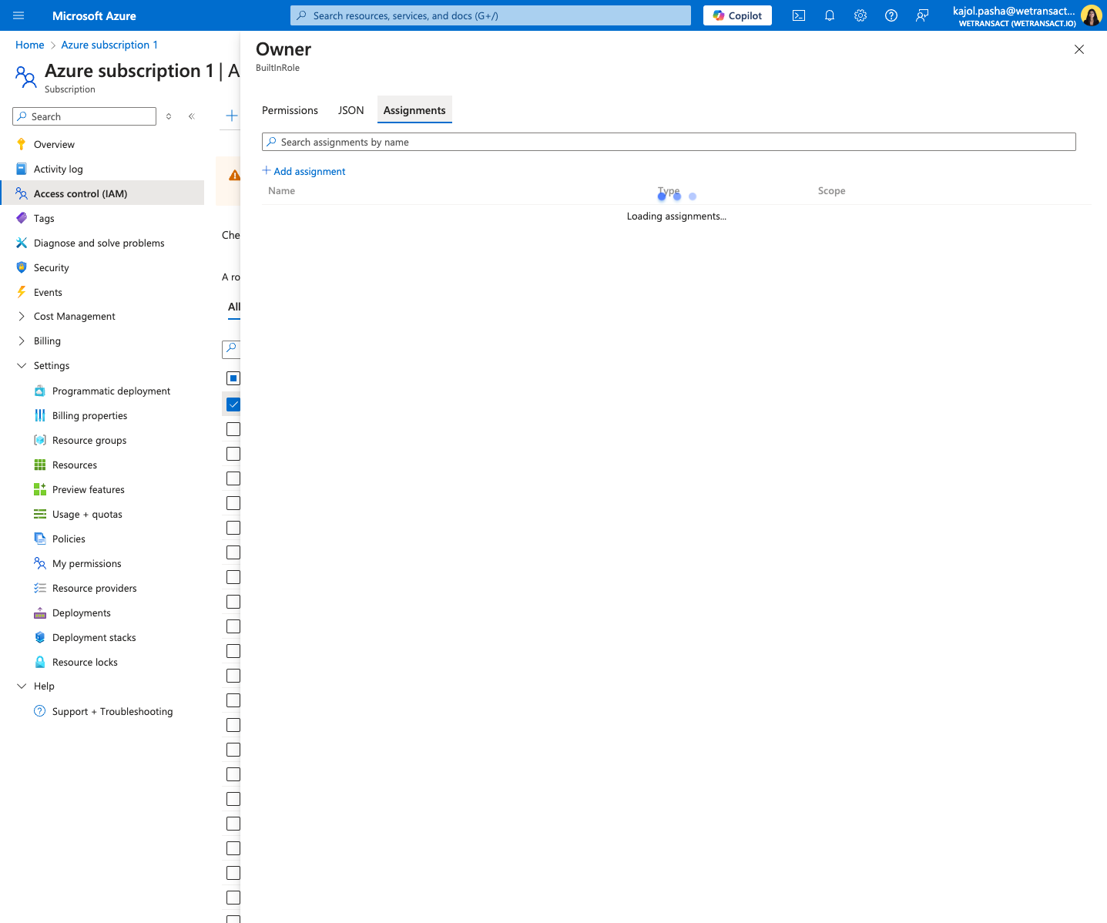Open Activity log in the sidebar
This screenshot has height=923, width=1107.
tap(58, 169)
